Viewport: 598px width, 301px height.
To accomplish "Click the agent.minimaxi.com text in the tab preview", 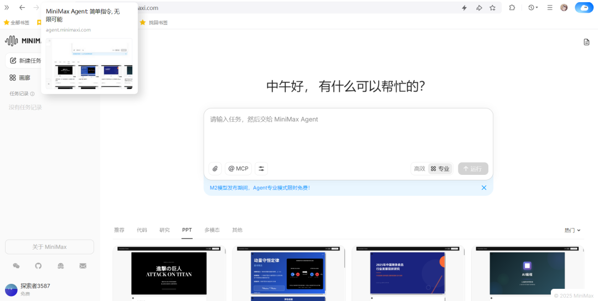I will pyautogui.click(x=68, y=30).
